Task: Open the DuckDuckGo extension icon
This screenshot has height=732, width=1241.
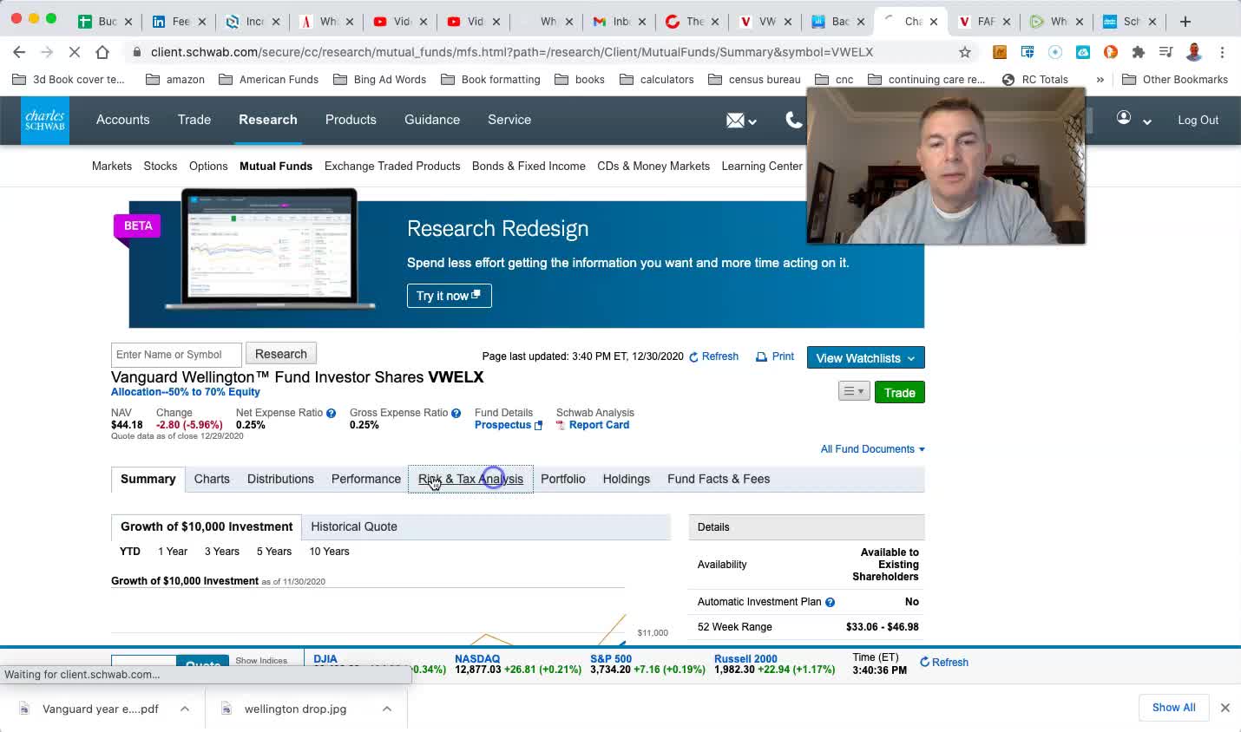Action: pyautogui.click(x=1111, y=52)
